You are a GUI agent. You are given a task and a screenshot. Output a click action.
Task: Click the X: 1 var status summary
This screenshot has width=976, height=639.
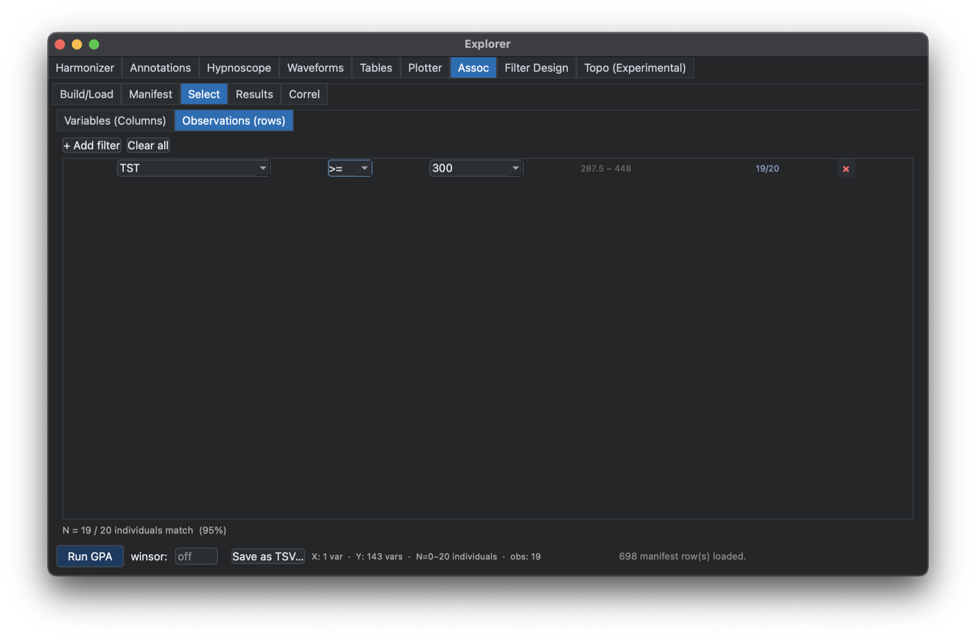(327, 556)
